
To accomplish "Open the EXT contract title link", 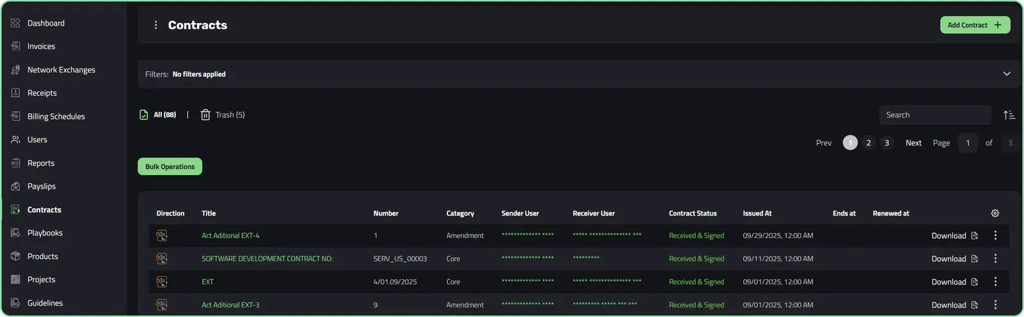I will click(x=207, y=282).
